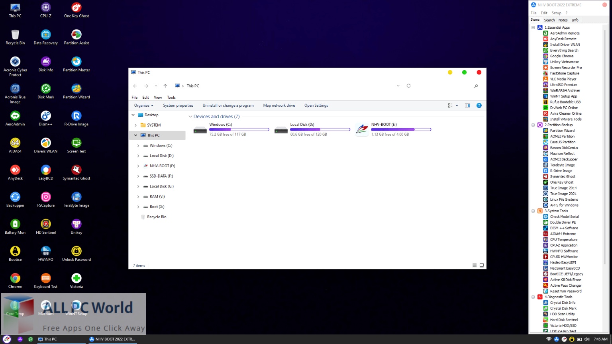Open Data Recovery desktop icon
612x344 pixels.
[46, 37]
